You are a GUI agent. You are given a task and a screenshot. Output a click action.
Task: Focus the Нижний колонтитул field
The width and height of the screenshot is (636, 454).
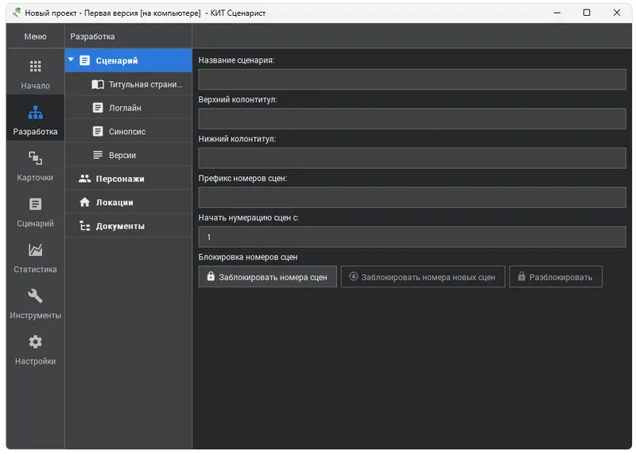click(x=412, y=158)
